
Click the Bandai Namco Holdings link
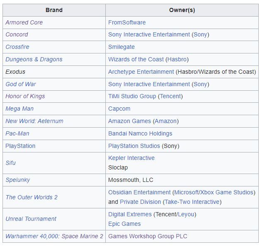coord(140,133)
